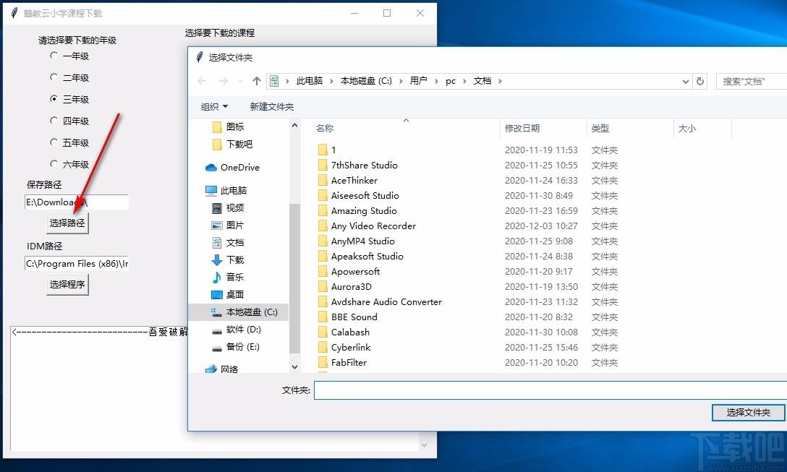Select 备份 (E:) drive in navigation pane
Image resolution: width=787 pixels, height=472 pixels.
pyautogui.click(x=236, y=347)
